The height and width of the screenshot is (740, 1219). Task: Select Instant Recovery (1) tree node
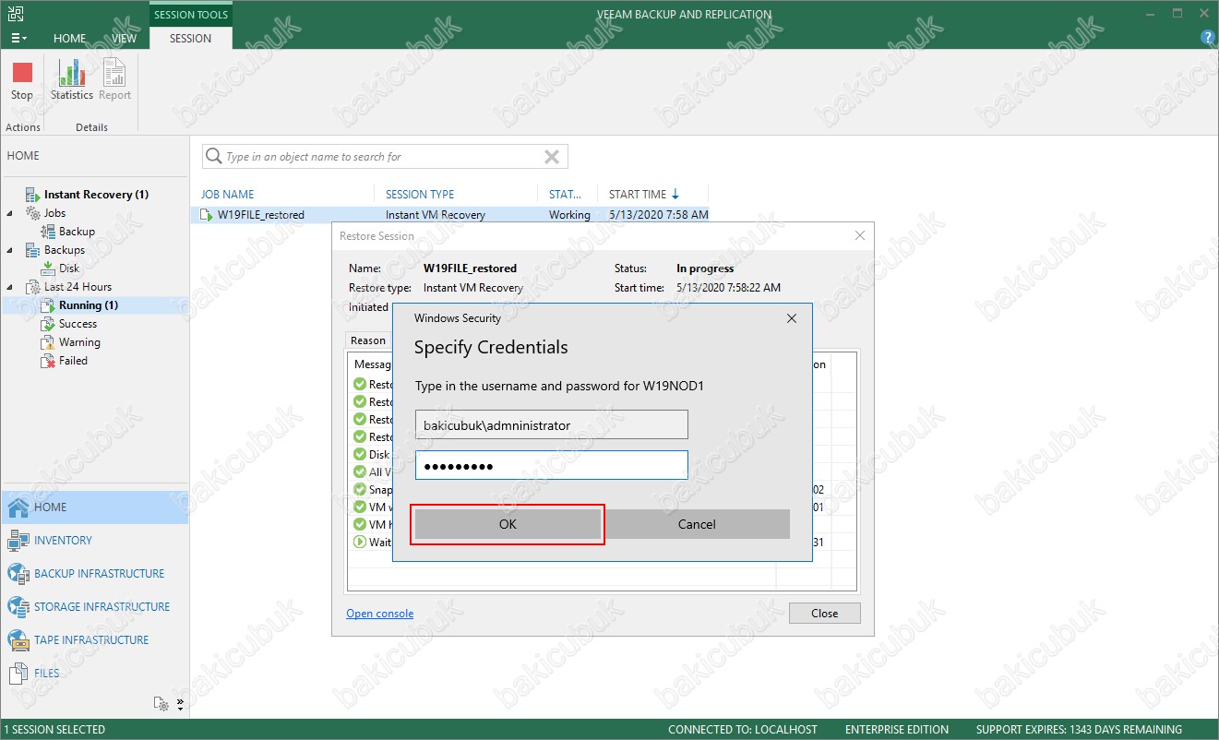point(96,195)
